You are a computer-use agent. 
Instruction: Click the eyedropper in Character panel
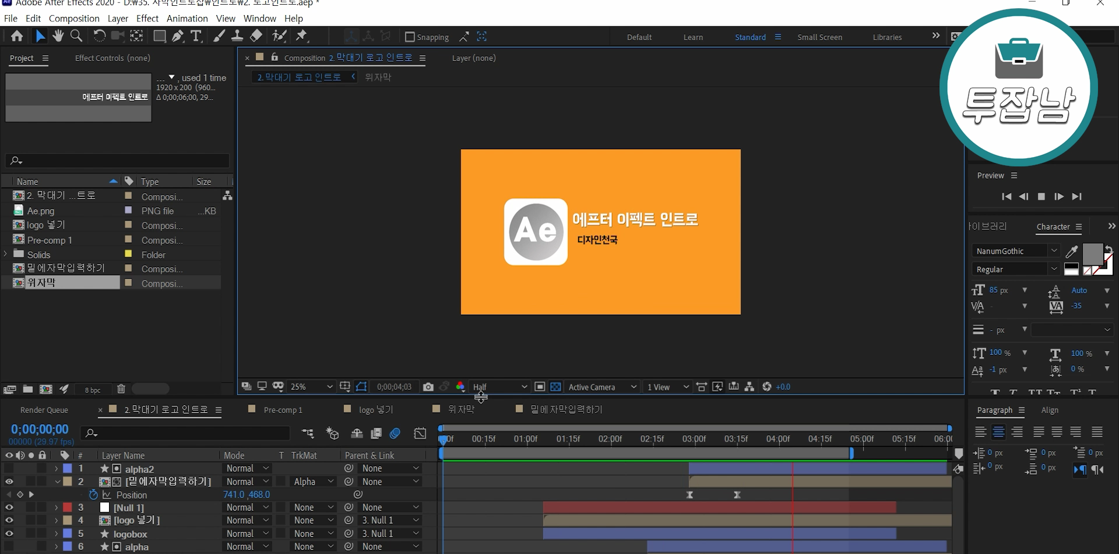pos(1071,251)
